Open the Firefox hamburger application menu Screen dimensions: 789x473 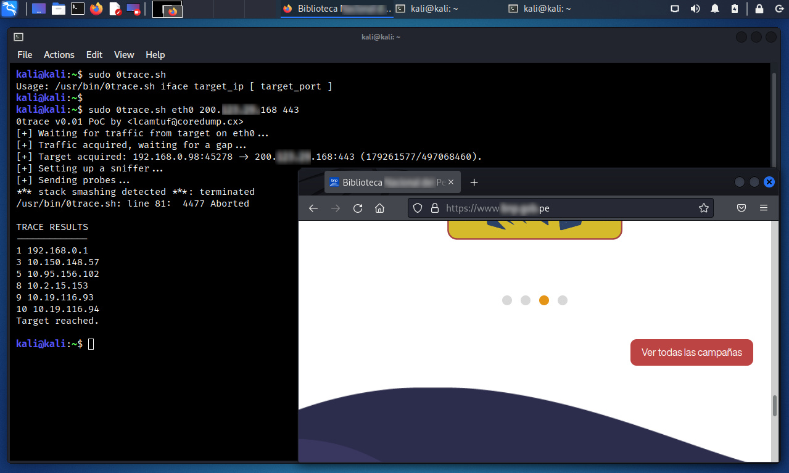click(x=764, y=208)
